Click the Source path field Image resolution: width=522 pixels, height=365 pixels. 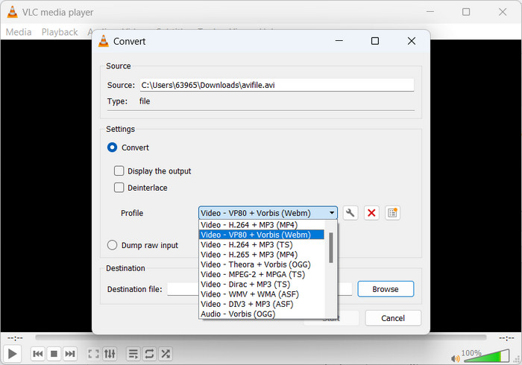click(277, 85)
